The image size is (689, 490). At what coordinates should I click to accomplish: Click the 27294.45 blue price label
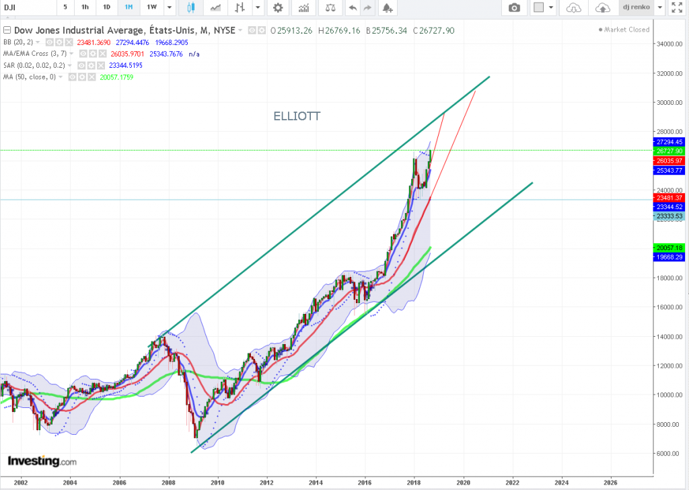pyautogui.click(x=669, y=142)
